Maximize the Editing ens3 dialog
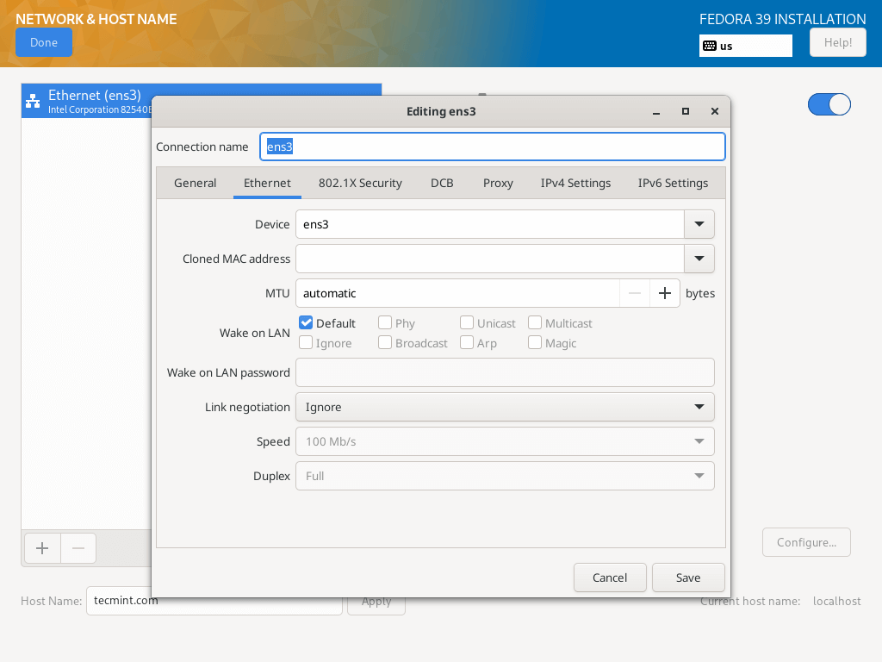The image size is (882, 662). click(x=686, y=111)
